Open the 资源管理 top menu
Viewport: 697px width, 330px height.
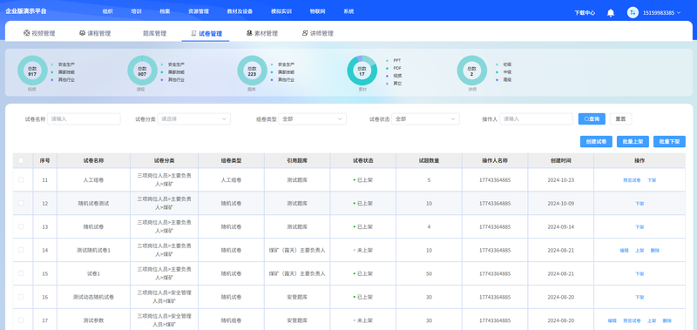pyautogui.click(x=199, y=11)
